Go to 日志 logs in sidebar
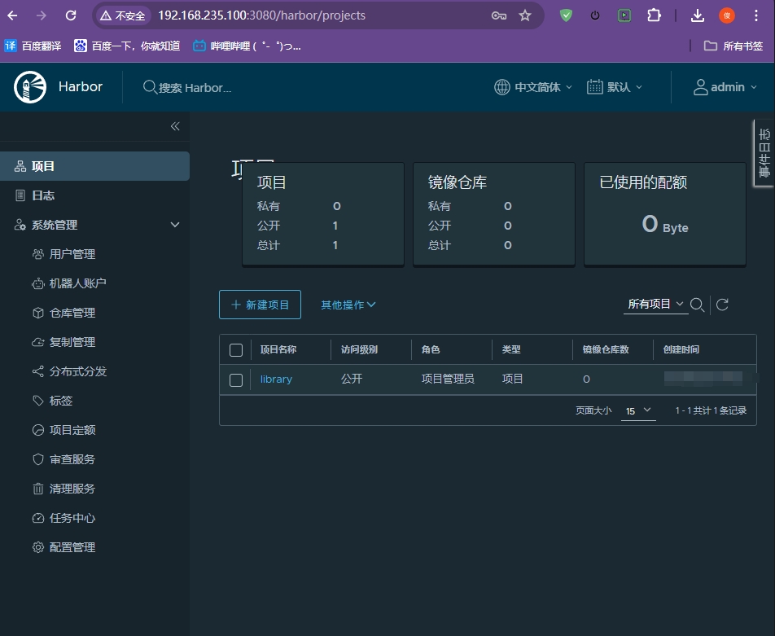 pos(43,195)
